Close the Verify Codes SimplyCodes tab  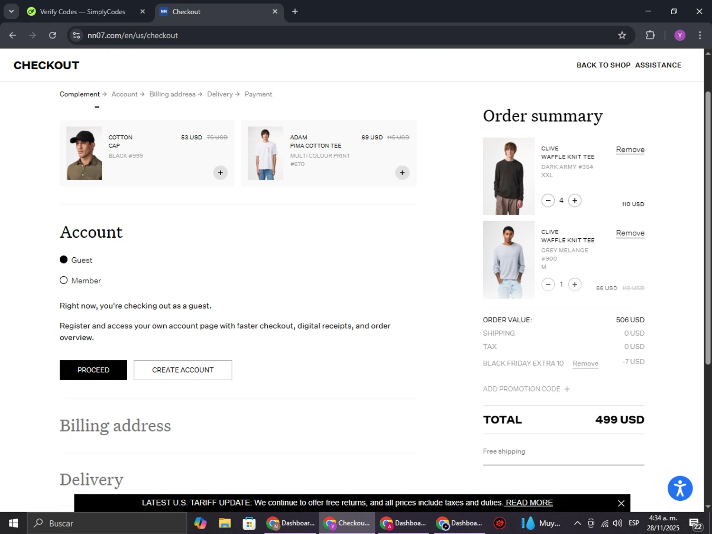click(x=142, y=11)
